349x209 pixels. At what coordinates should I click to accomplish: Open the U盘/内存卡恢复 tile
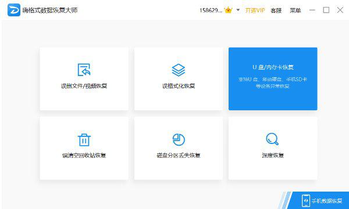coord(273,78)
